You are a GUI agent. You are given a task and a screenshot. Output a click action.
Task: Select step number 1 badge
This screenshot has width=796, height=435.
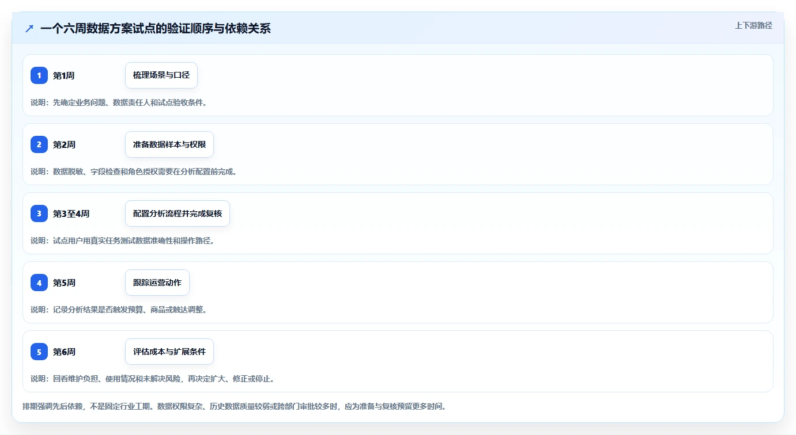pos(39,75)
